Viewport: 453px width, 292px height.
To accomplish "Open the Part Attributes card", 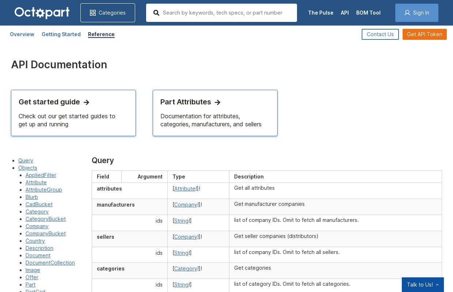I will click(215, 113).
